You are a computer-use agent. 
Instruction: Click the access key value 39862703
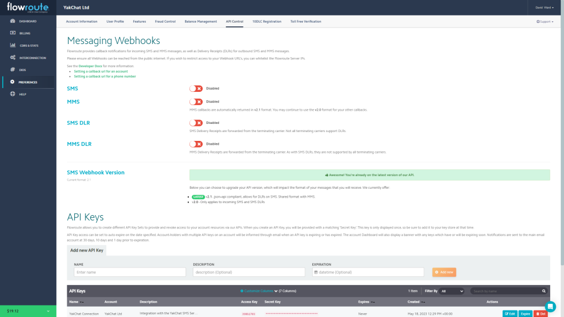pos(248,314)
